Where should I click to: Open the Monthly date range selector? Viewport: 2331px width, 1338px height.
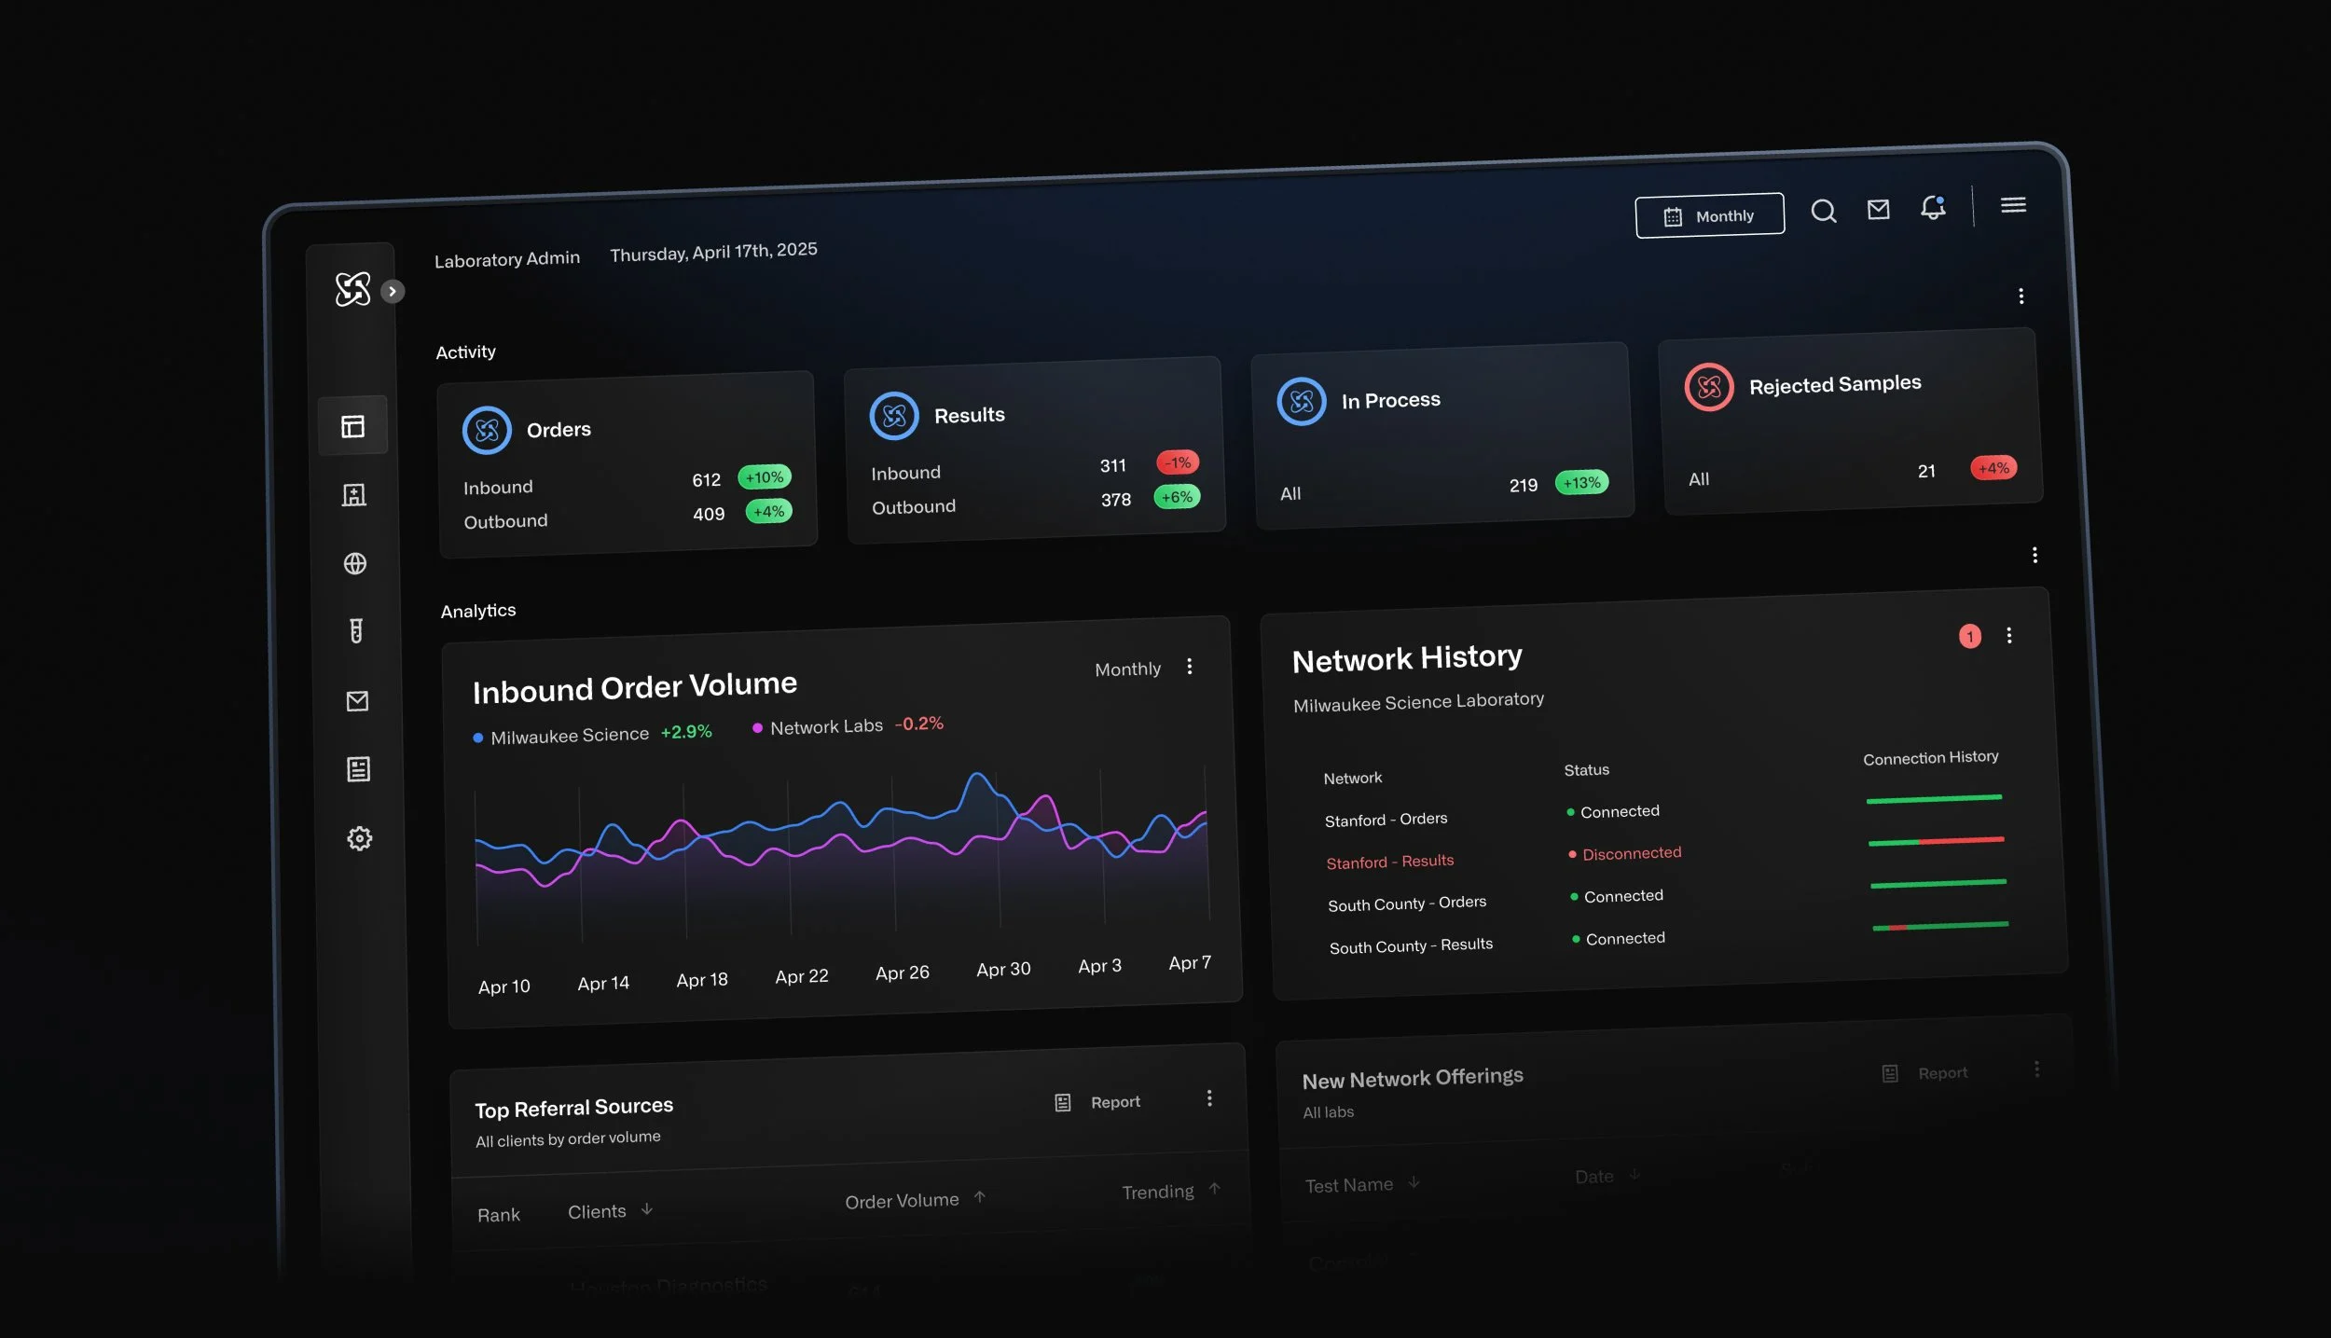coord(1709,216)
